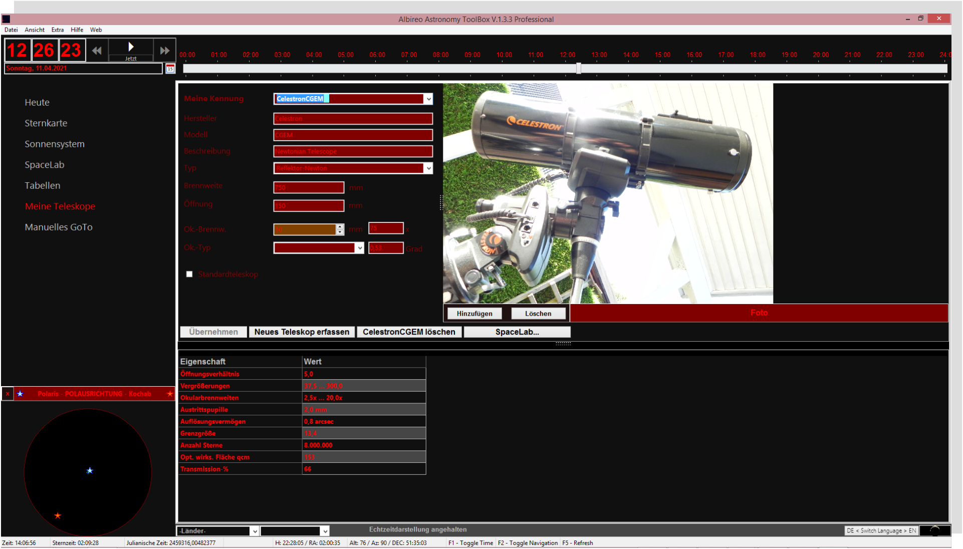Click the Jetzt (now) label
This screenshot has height=549, width=963.
click(x=131, y=59)
